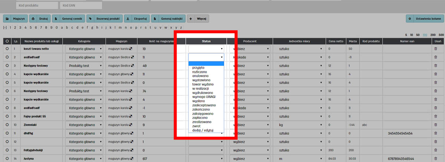Delete the Ziemniaki product row

[435, 125]
